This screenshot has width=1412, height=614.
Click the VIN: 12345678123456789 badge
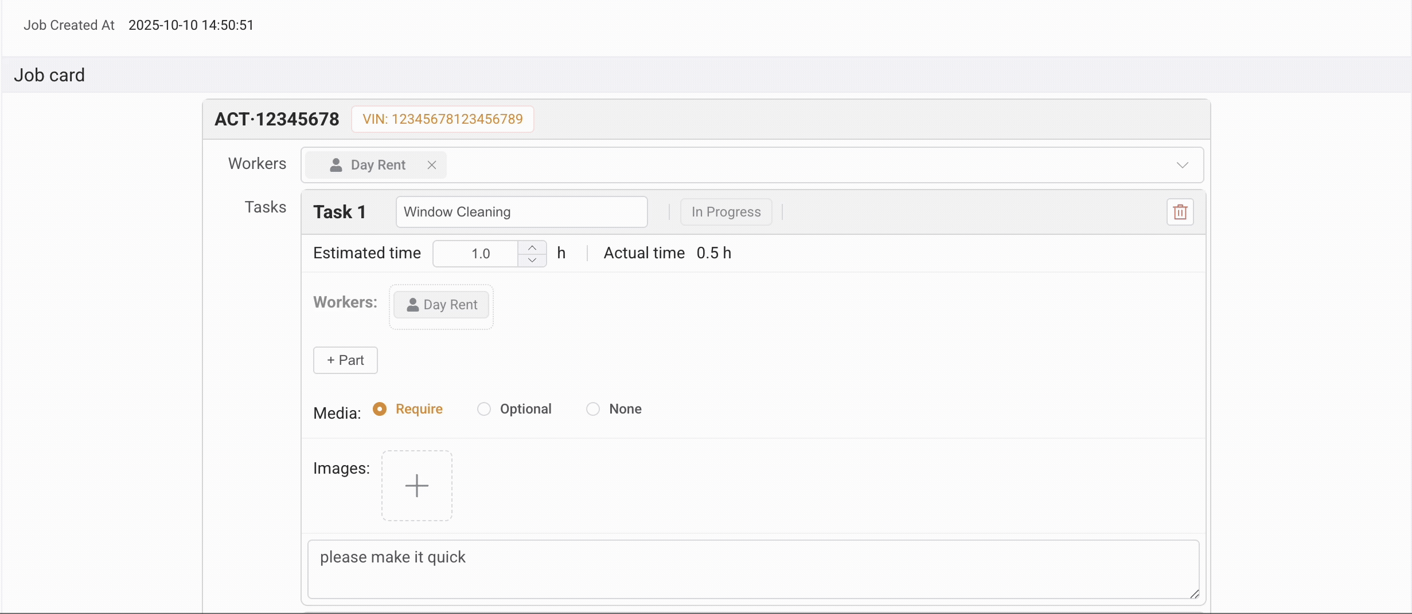[442, 119]
